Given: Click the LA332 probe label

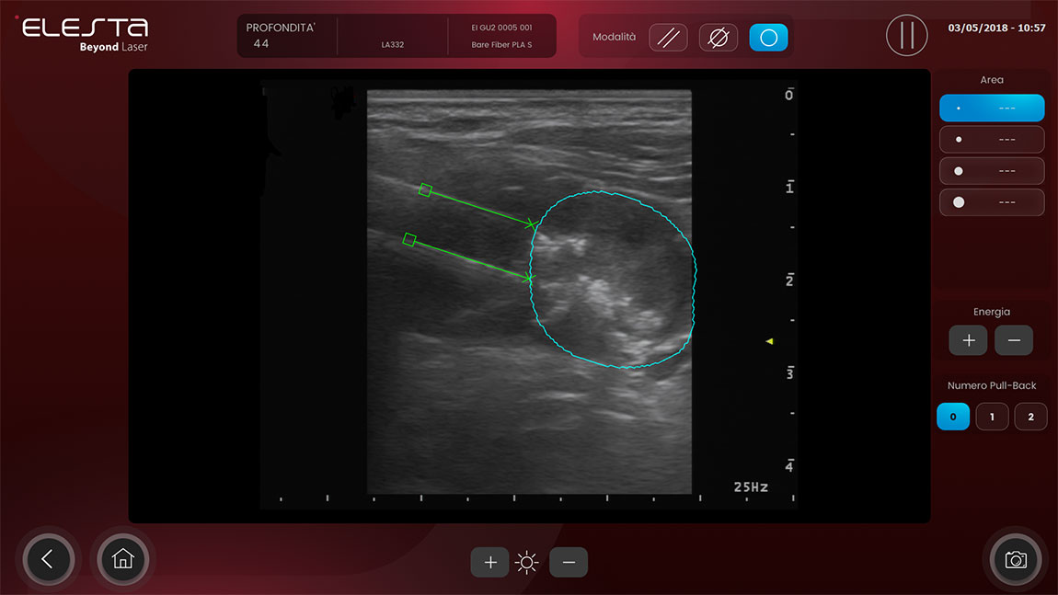Looking at the screenshot, I should pyautogui.click(x=393, y=44).
